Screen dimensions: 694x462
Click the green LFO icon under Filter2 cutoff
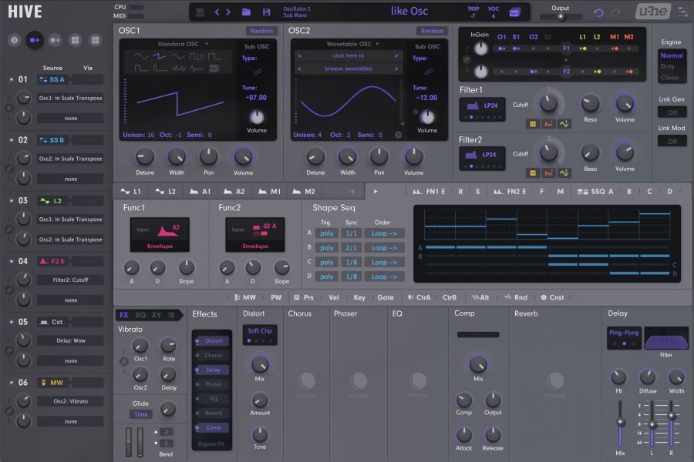564,172
